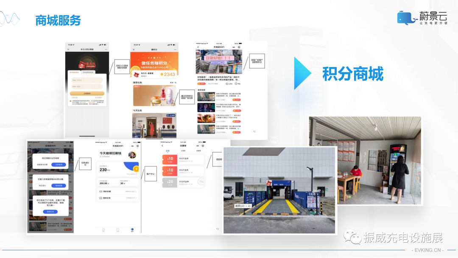
Task: Select the 已使用 tab on coupon screen
Action: click(183, 151)
